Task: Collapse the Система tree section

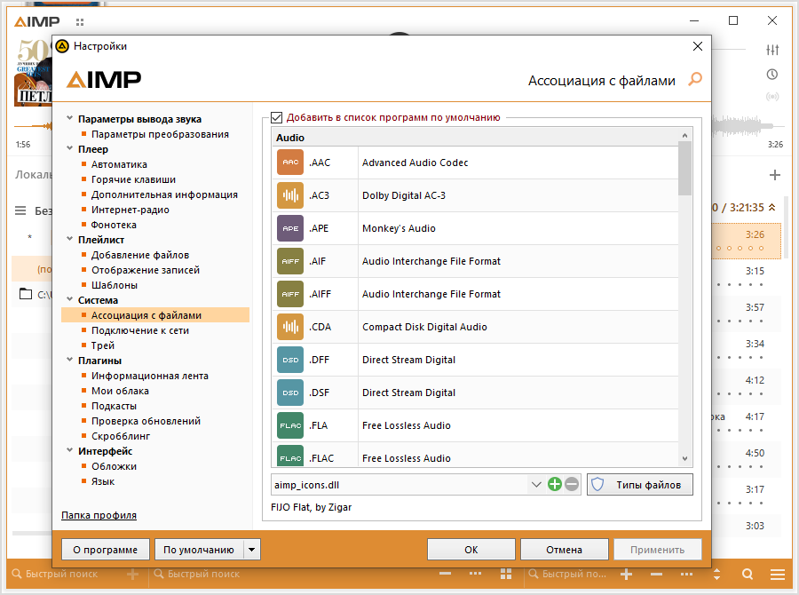Action: (x=70, y=299)
